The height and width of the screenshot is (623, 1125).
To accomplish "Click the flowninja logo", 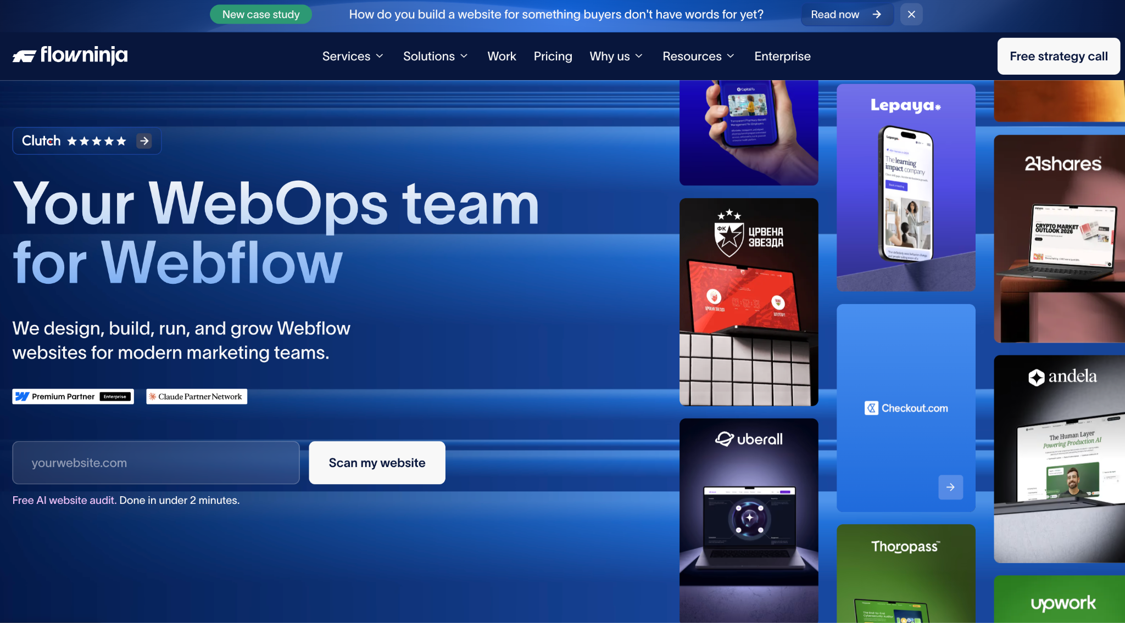I will (70, 55).
